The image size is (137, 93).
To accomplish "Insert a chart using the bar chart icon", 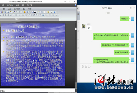I will [25, 12].
